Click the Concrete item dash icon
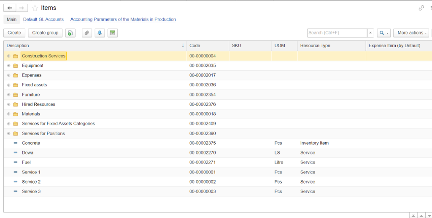This screenshot has height=218, width=432. (16, 143)
